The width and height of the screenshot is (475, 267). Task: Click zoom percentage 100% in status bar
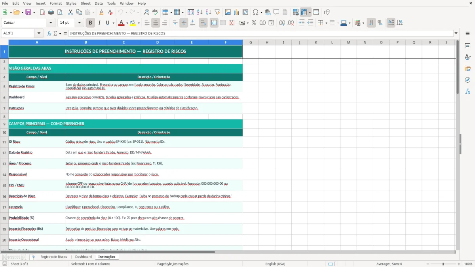click(x=468, y=264)
